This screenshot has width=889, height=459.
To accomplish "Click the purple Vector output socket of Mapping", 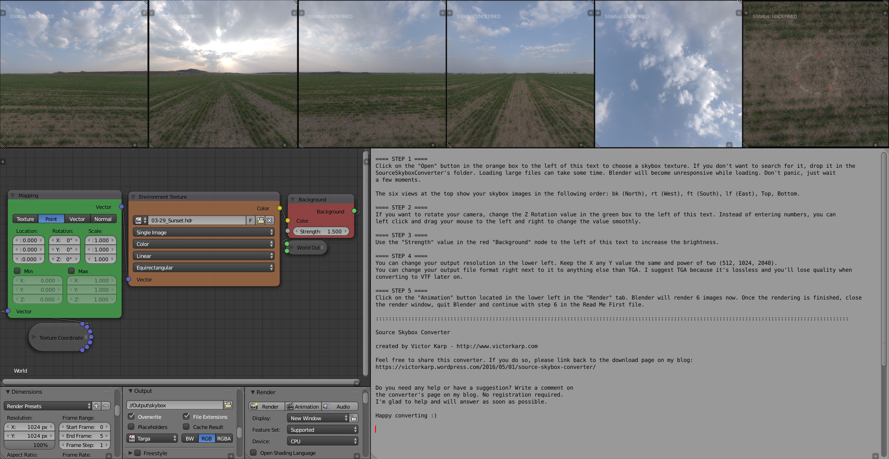I will (x=121, y=207).
